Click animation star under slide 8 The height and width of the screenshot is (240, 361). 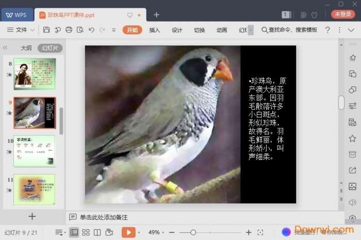pyautogui.click(x=9, y=75)
